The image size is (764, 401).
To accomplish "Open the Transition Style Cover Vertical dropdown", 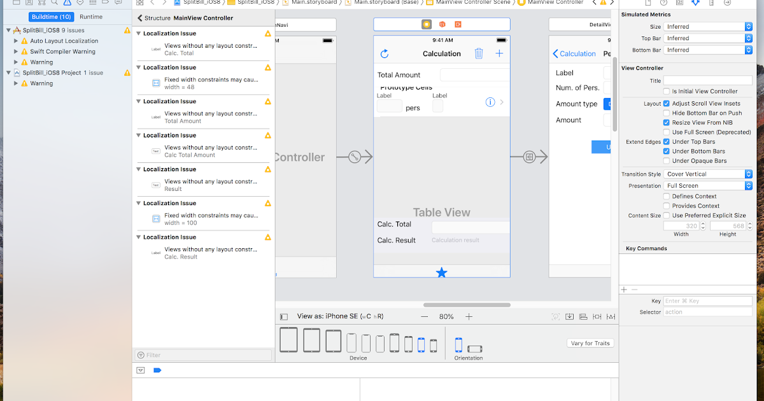I will pyautogui.click(x=708, y=173).
